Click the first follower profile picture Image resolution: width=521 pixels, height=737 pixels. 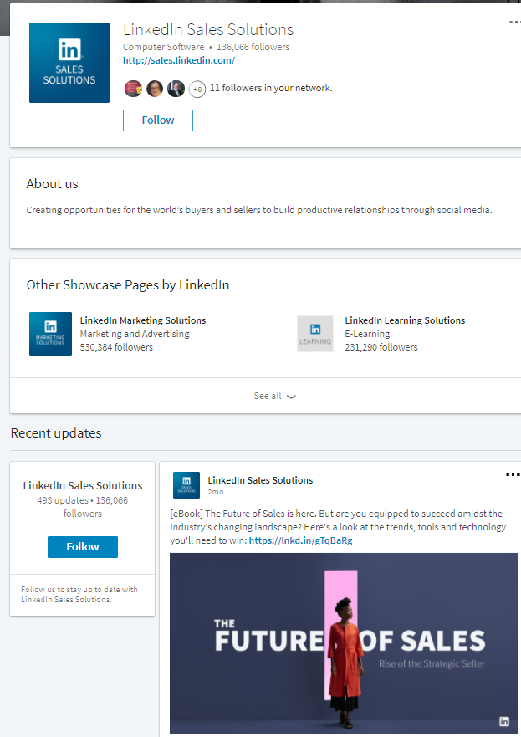[133, 88]
